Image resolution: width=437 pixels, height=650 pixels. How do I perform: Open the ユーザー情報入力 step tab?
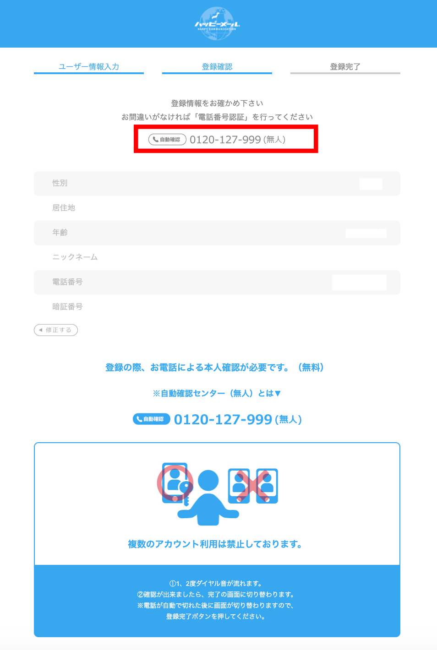tap(89, 67)
